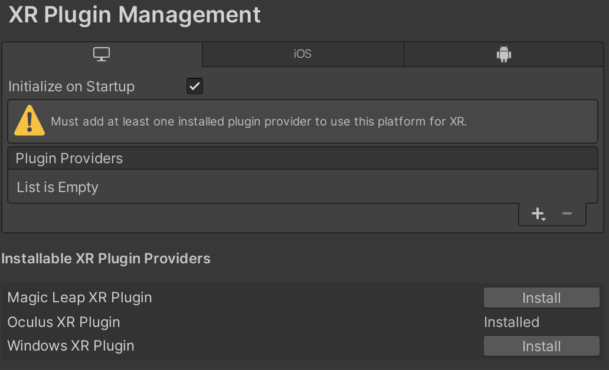Screen dimensions: 609x370
Task: Select the Magic Leap XR Plugin label
Action: [x=80, y=298]
